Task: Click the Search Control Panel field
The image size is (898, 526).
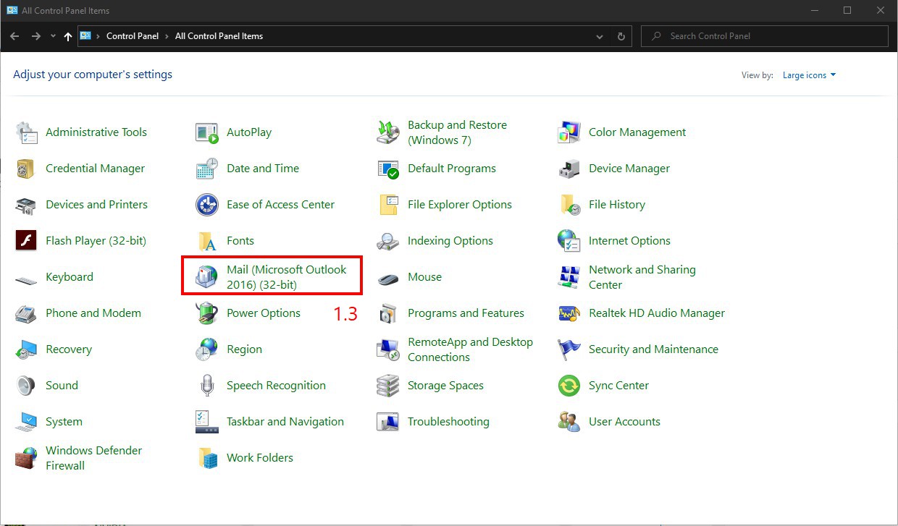Action: tap(765, 36)
